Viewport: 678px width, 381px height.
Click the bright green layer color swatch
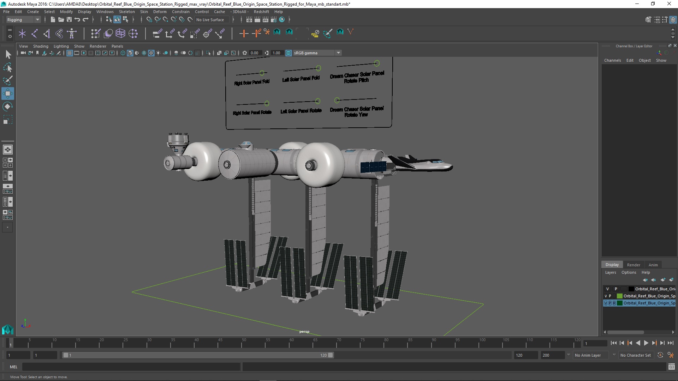619,296
